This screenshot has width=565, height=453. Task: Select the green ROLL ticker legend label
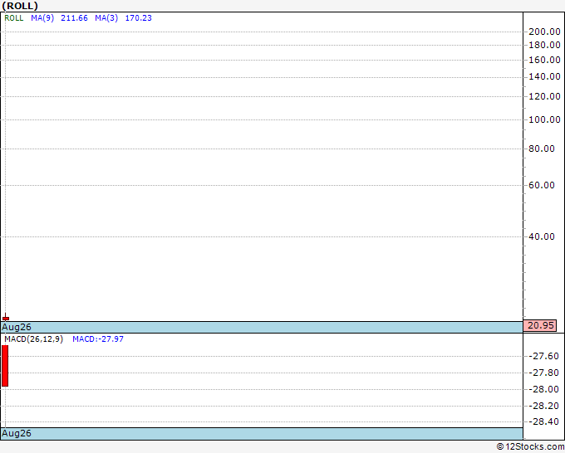pyautogui.click(x=14, y=18)
